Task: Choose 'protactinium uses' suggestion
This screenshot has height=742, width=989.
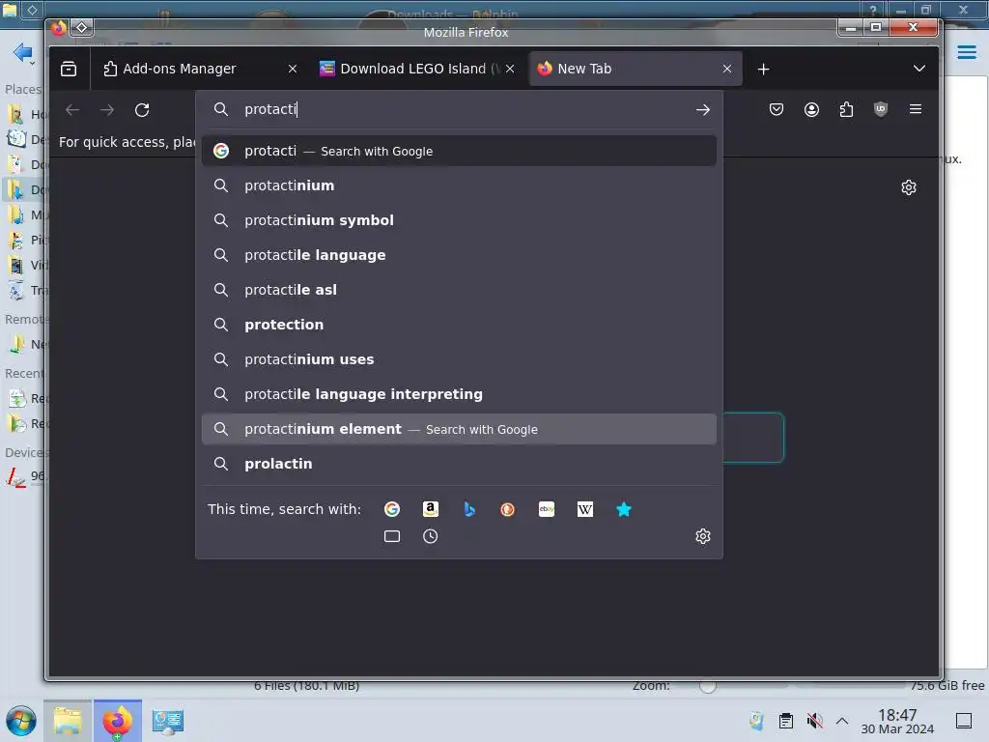Action: pyautogui.click(x=459, y=359)
